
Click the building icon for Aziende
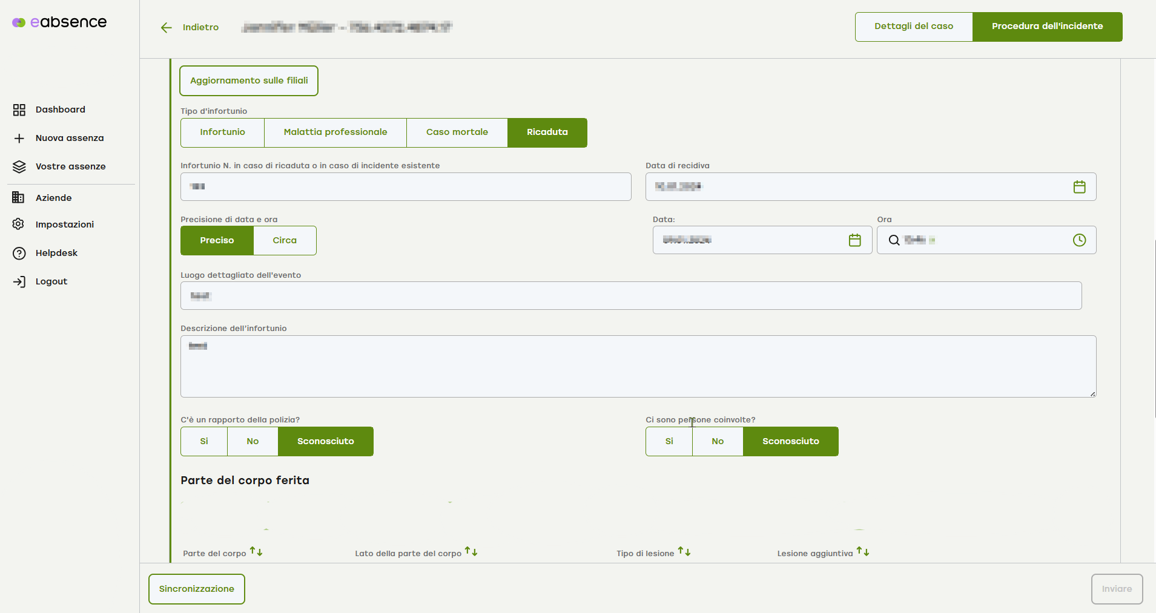tap(19, 197)
